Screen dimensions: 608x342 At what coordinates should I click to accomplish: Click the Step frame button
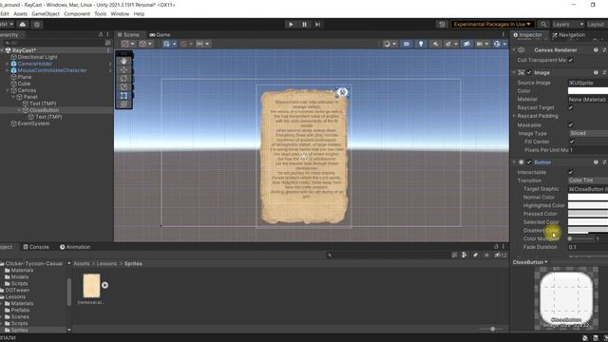317,25
